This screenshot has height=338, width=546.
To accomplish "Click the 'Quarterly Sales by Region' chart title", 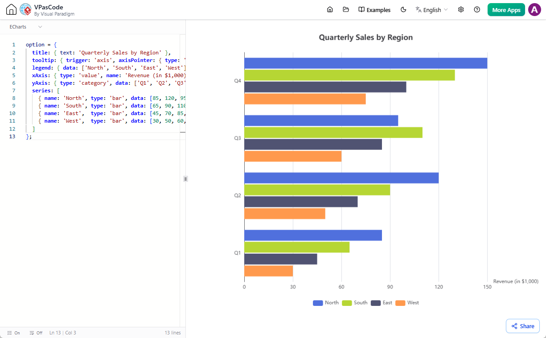I will (366, 37).
